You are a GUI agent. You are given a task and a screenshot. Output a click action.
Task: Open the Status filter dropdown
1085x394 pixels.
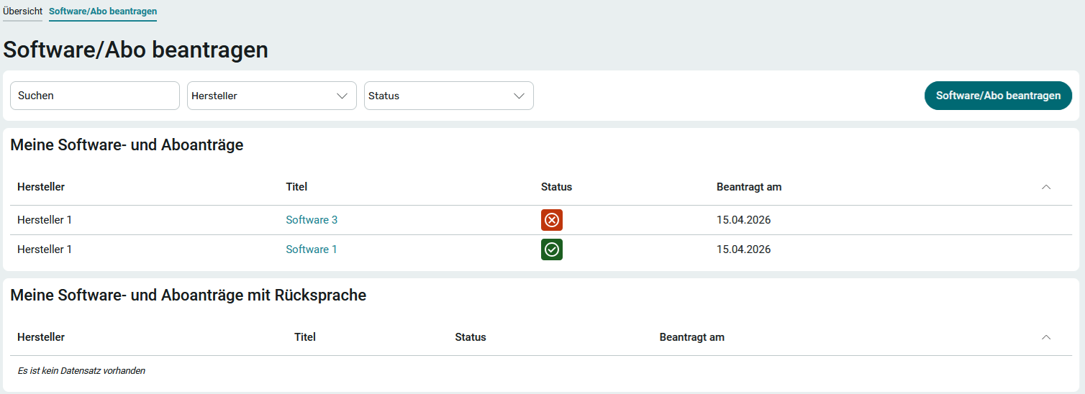tap(448, 96)
